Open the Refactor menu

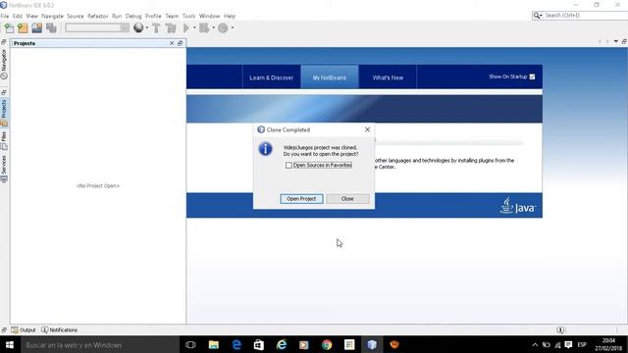pos(98,16)
